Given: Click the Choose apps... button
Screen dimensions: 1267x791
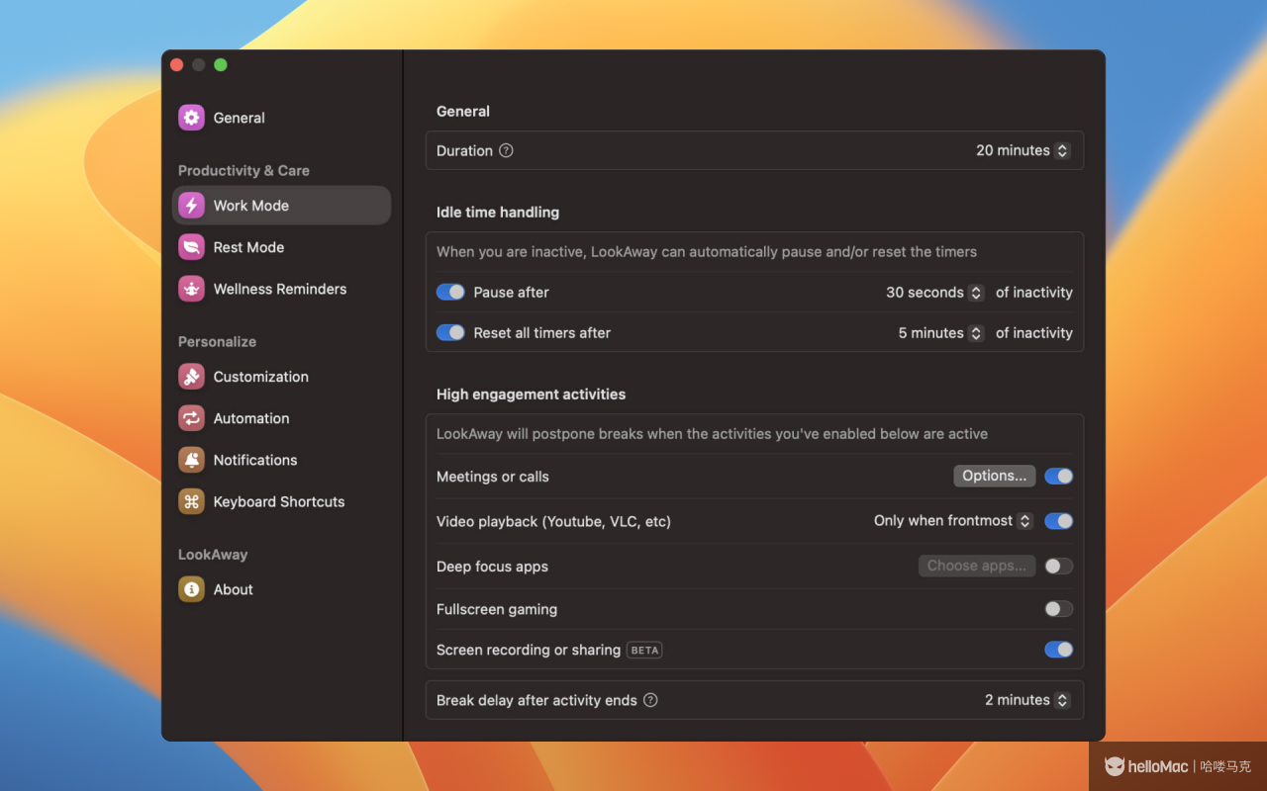Looking at the screenshot, I should pos(977,566).
